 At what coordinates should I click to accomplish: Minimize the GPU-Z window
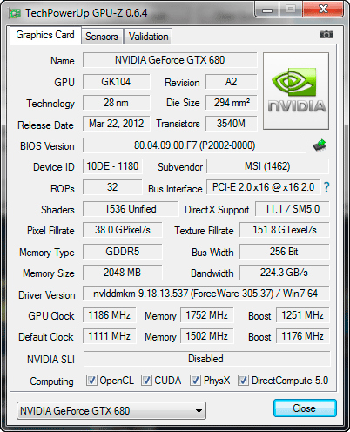point(267,10)
